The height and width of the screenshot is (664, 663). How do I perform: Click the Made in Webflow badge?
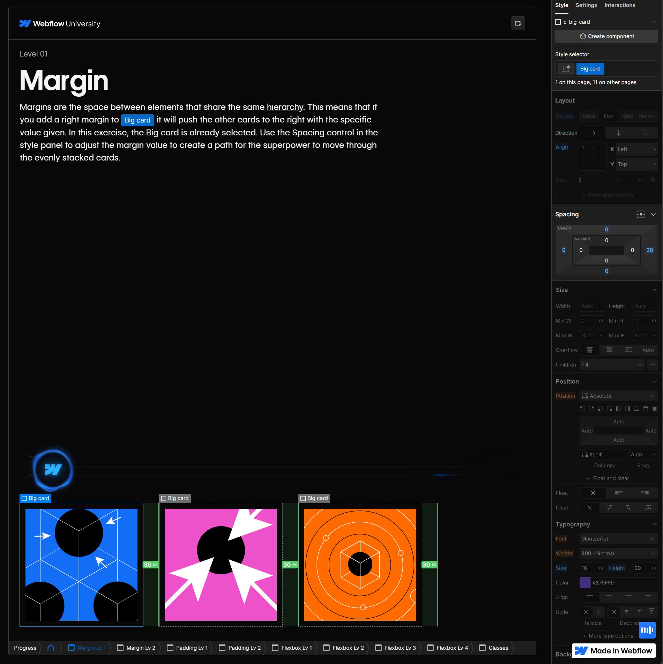coord(613,651)
